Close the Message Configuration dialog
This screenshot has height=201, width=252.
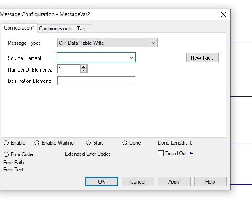click(223, 14)
